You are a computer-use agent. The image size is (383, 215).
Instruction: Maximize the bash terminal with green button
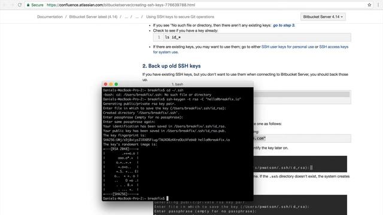tap(116, 84)
